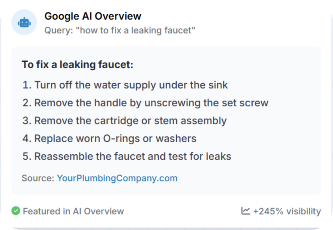Click the Google AI Overview title
Screen dimensions: 333x230
[93, 16]
